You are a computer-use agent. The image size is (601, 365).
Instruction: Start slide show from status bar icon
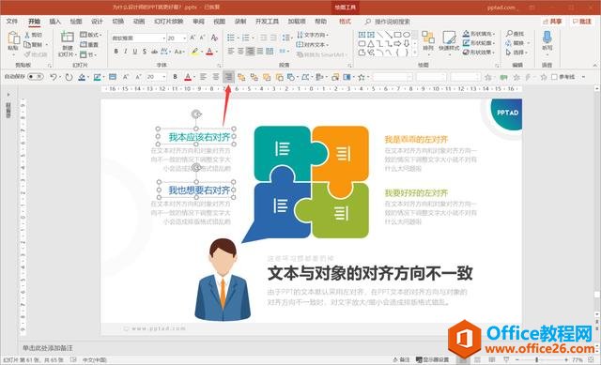[506, 360]
